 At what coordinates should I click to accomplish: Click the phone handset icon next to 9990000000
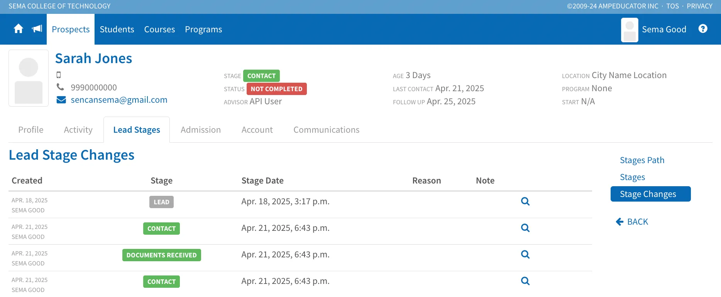(x=60, y=87)
